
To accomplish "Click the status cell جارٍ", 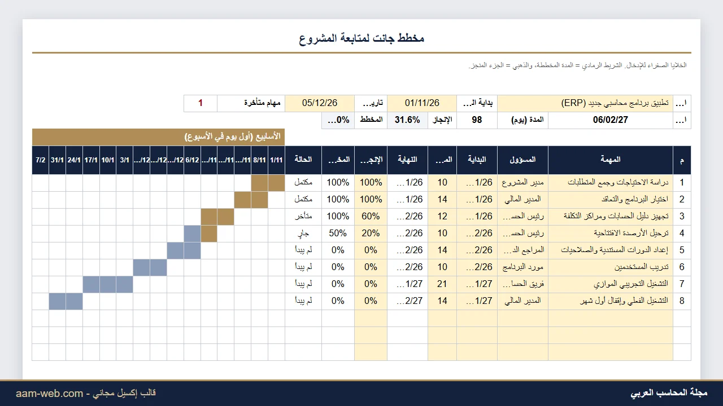I will point(303,233).
